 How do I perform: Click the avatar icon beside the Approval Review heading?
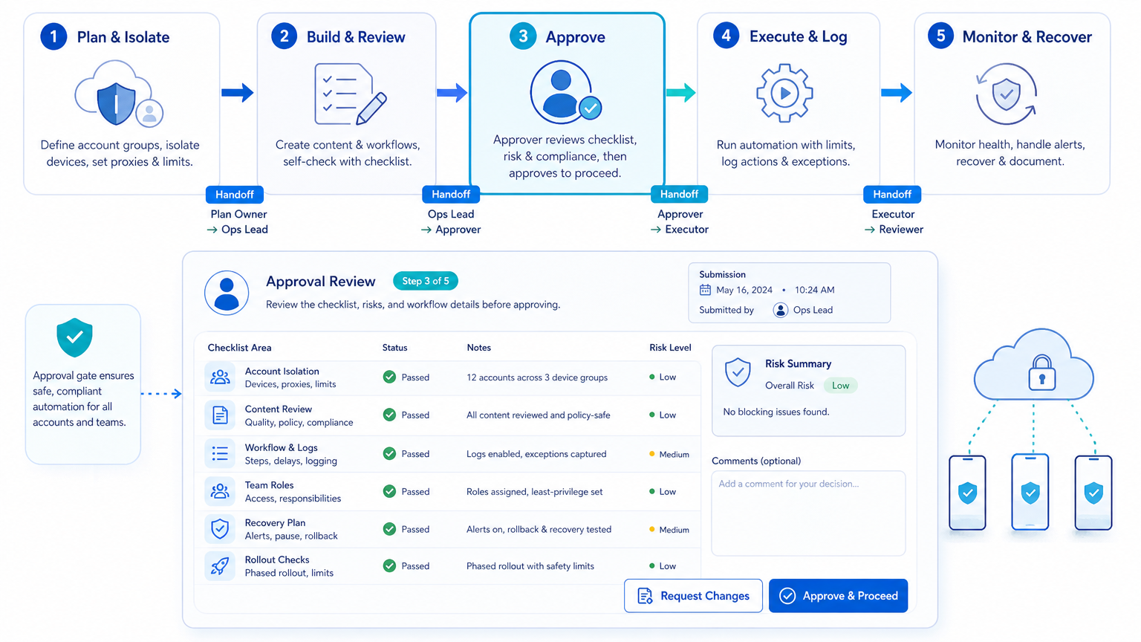tap(227, 293)
